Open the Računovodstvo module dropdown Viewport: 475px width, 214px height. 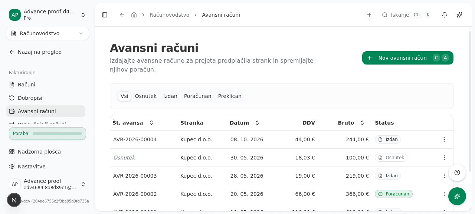tap(47, 33)
